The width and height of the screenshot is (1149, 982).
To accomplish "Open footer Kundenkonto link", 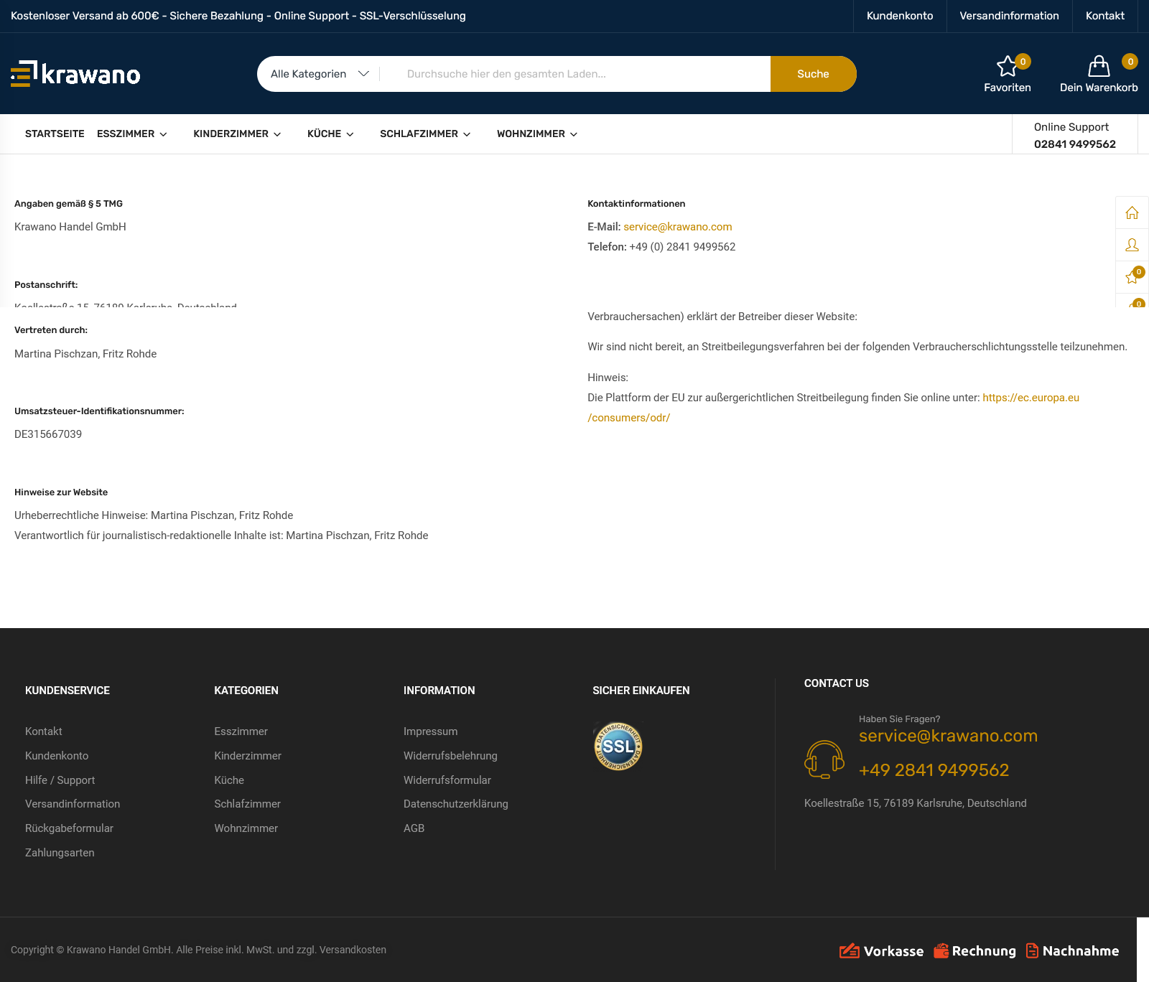I will point(57,756).
